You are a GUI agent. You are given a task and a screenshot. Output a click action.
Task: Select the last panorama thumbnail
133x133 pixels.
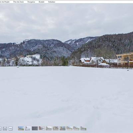(83, 128)
